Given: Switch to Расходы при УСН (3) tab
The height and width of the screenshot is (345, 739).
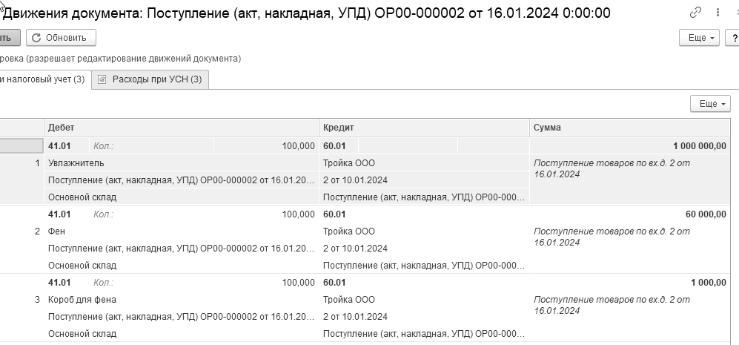Looking at the screenshot, I should 150,79.
